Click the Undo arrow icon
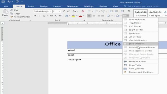 coord(9,2)
